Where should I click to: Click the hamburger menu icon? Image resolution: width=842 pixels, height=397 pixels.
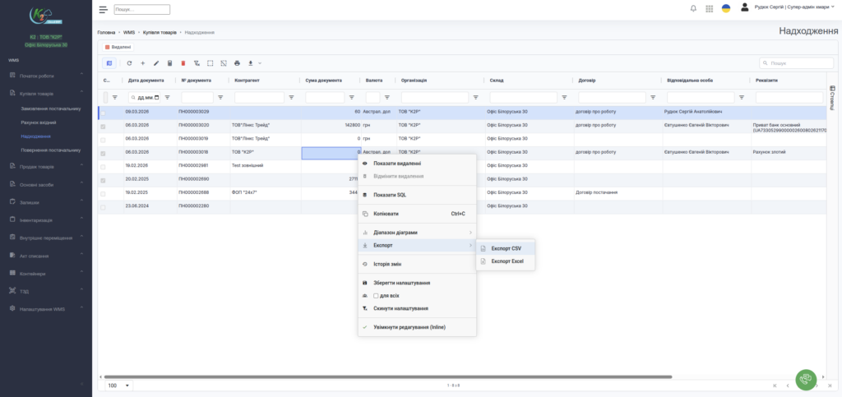pos(103,10)
